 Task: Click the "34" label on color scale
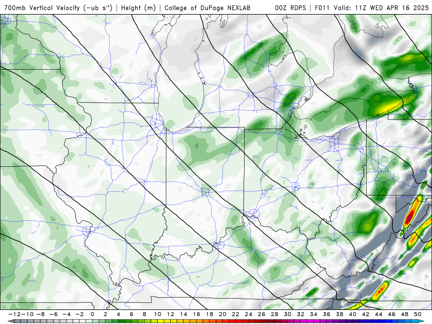(314, 314)
